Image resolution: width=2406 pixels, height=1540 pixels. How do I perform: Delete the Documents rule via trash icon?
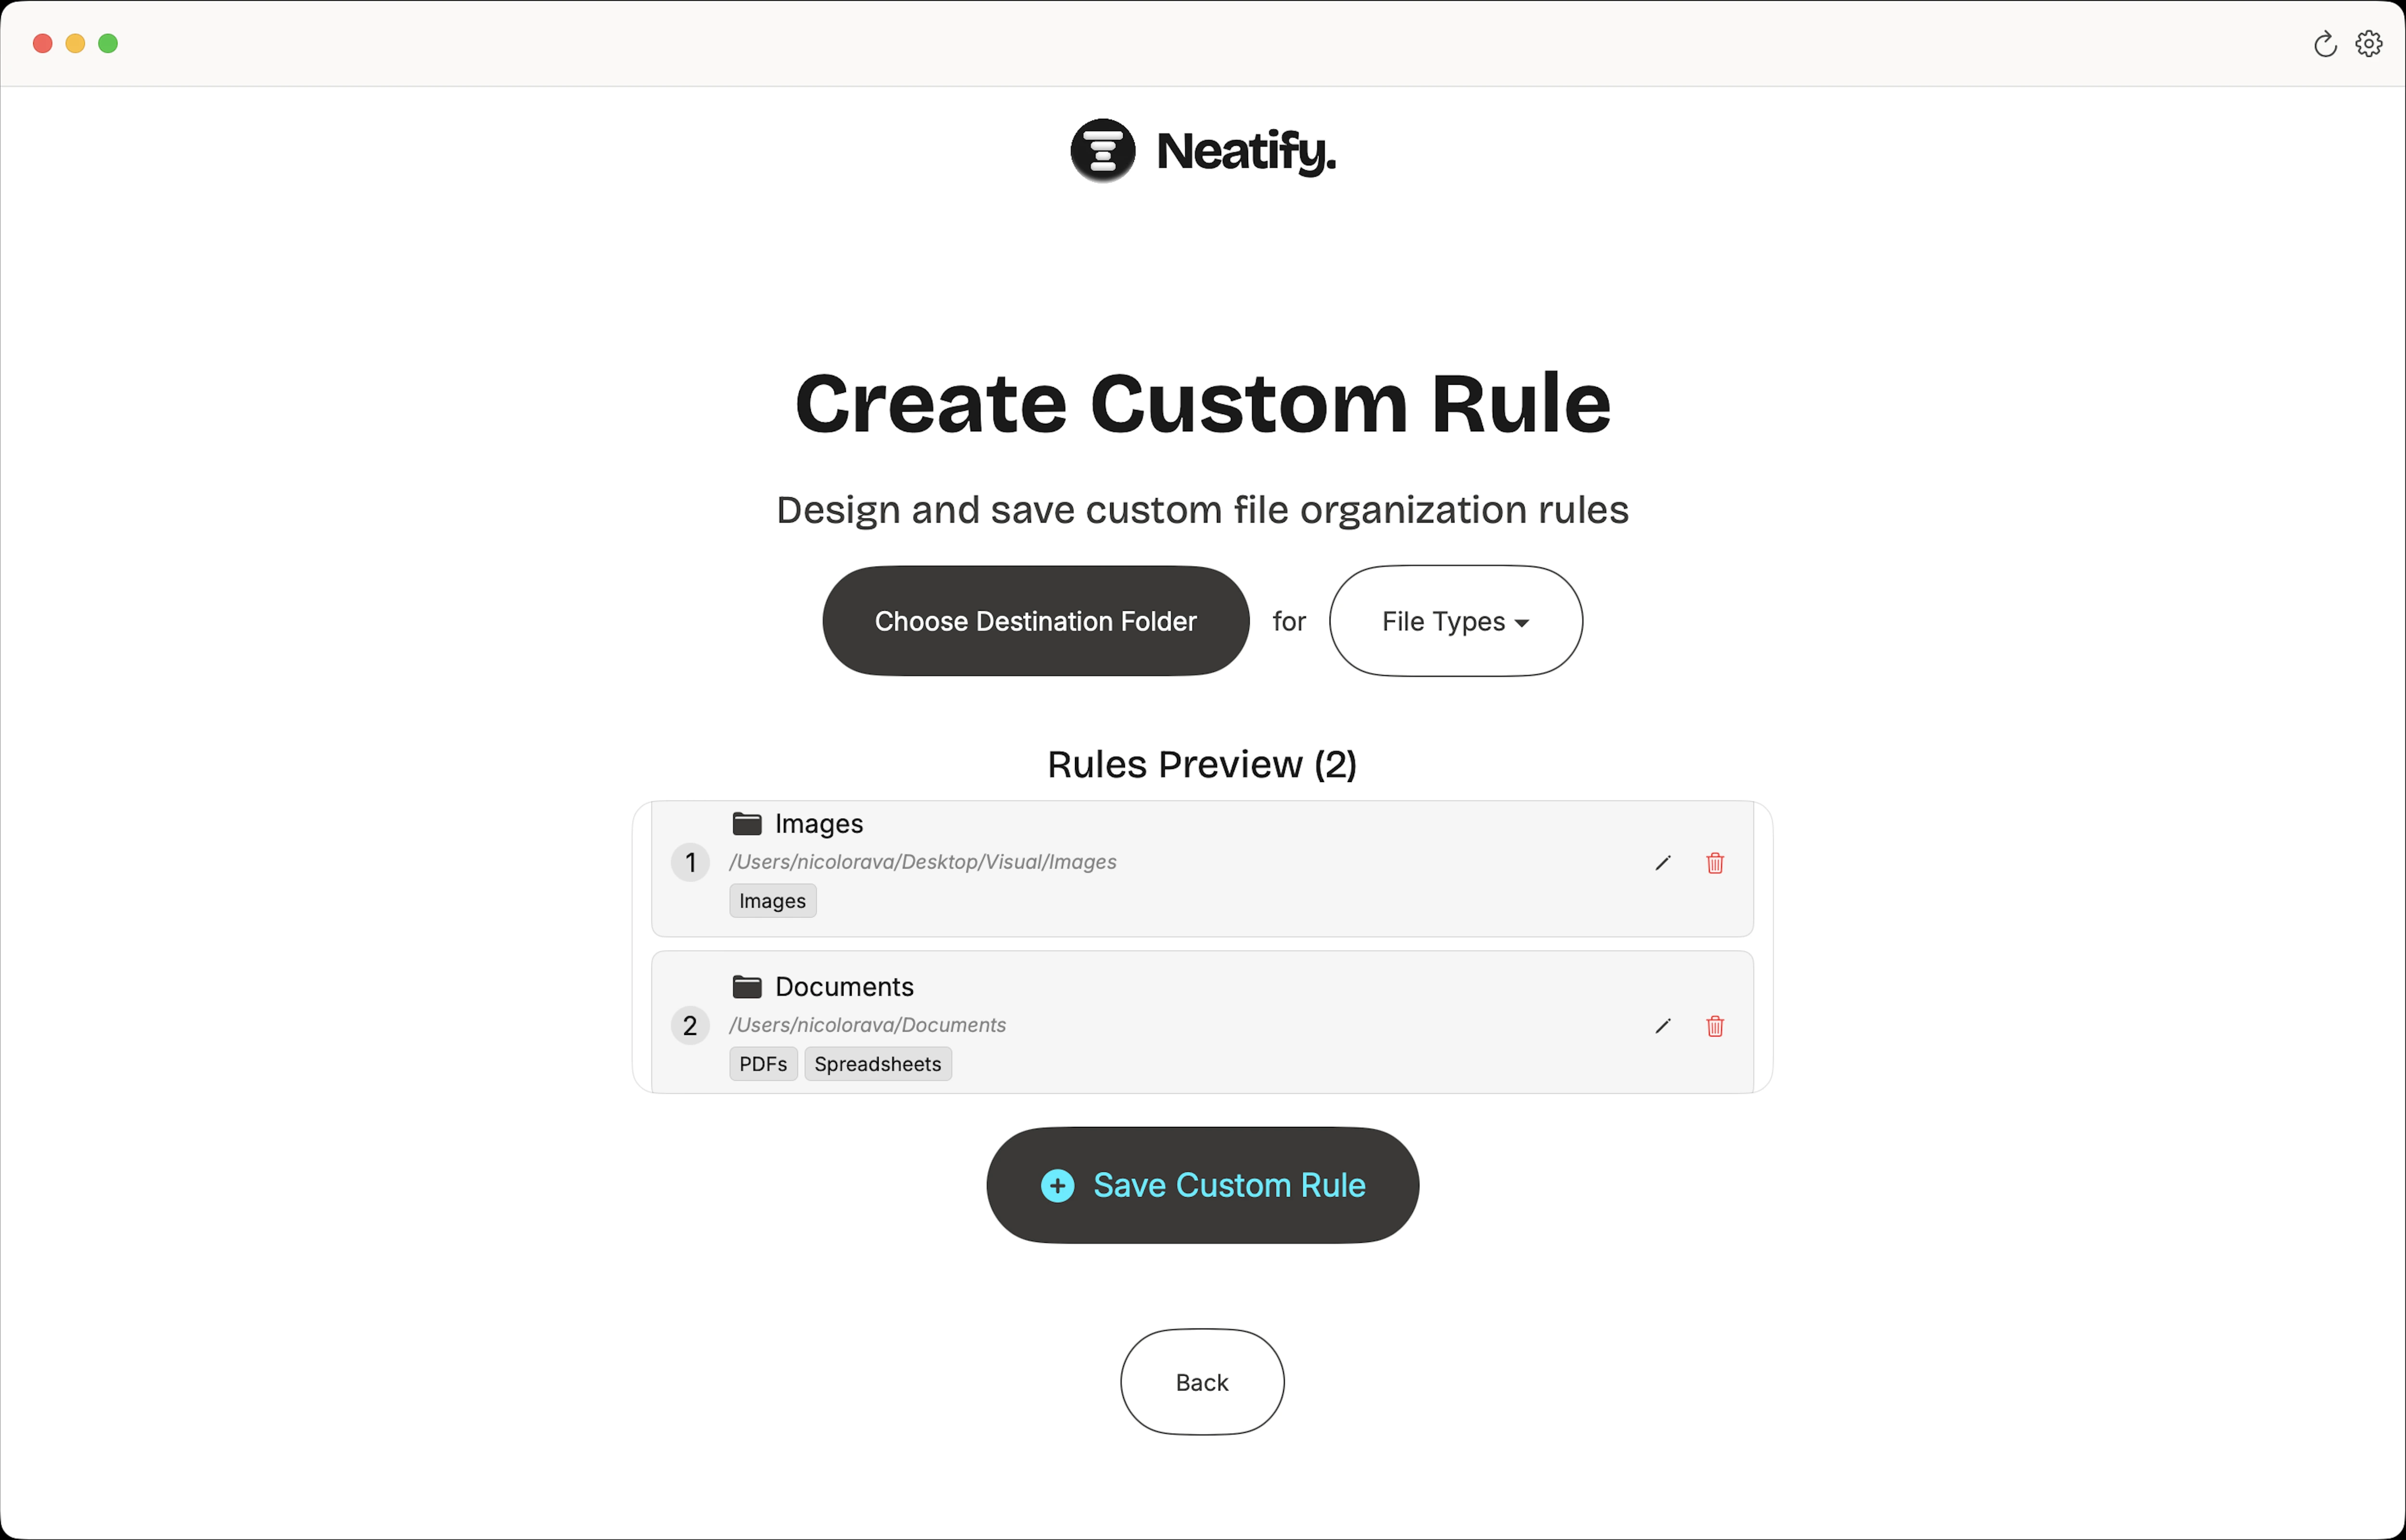pyautogui.click(x=1715, y=1026)
